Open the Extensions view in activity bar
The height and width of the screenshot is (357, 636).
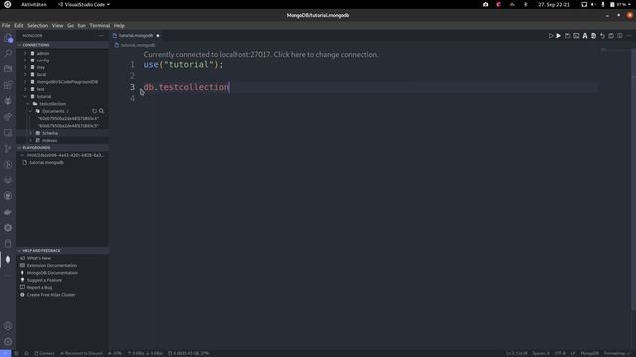tap(8, 85)
